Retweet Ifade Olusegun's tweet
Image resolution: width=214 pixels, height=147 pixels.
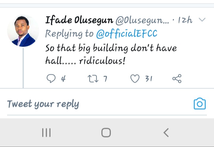click(x=92, y=78)
